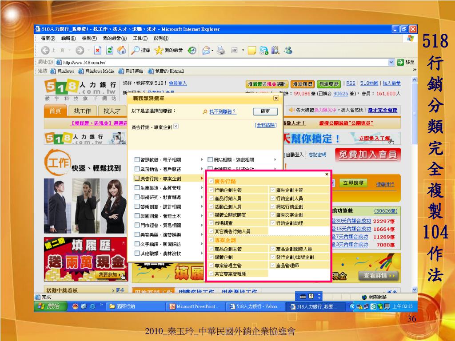Open the 國際行銷 folder taskbar item

click(x=136, y=306)
